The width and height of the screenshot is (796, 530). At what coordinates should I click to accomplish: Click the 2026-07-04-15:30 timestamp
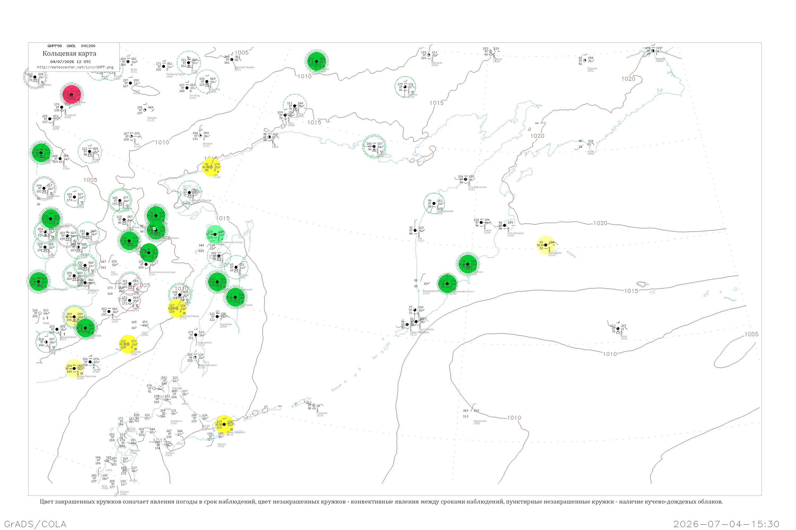726,524
